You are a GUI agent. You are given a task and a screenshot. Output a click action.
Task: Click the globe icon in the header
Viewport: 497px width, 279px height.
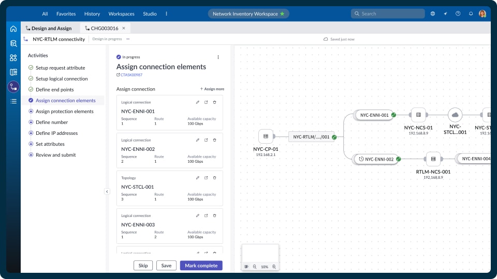[433, 13]
